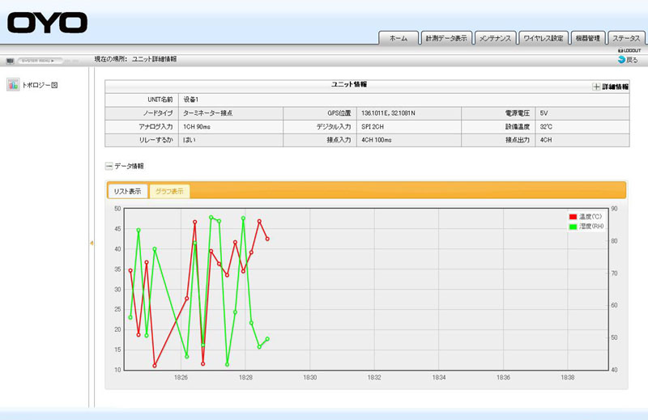Click the 4CH 100ms contact input value

pos(377,140)
